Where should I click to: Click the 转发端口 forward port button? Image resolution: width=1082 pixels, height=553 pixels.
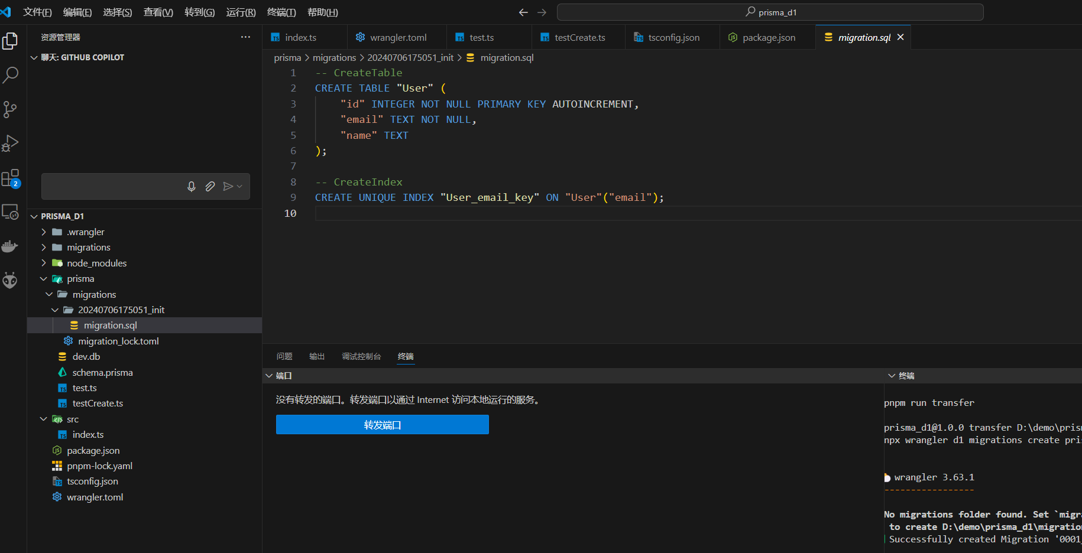click(383, 425)
